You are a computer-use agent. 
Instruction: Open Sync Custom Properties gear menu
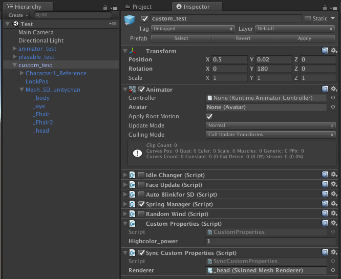(334, 252)
